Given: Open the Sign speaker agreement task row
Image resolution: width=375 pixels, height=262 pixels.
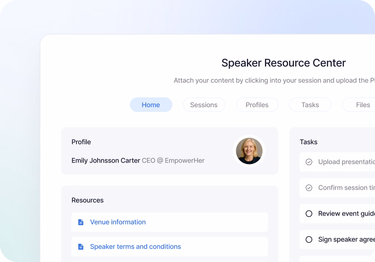Looking at the screenshot, I should (337, 239).
